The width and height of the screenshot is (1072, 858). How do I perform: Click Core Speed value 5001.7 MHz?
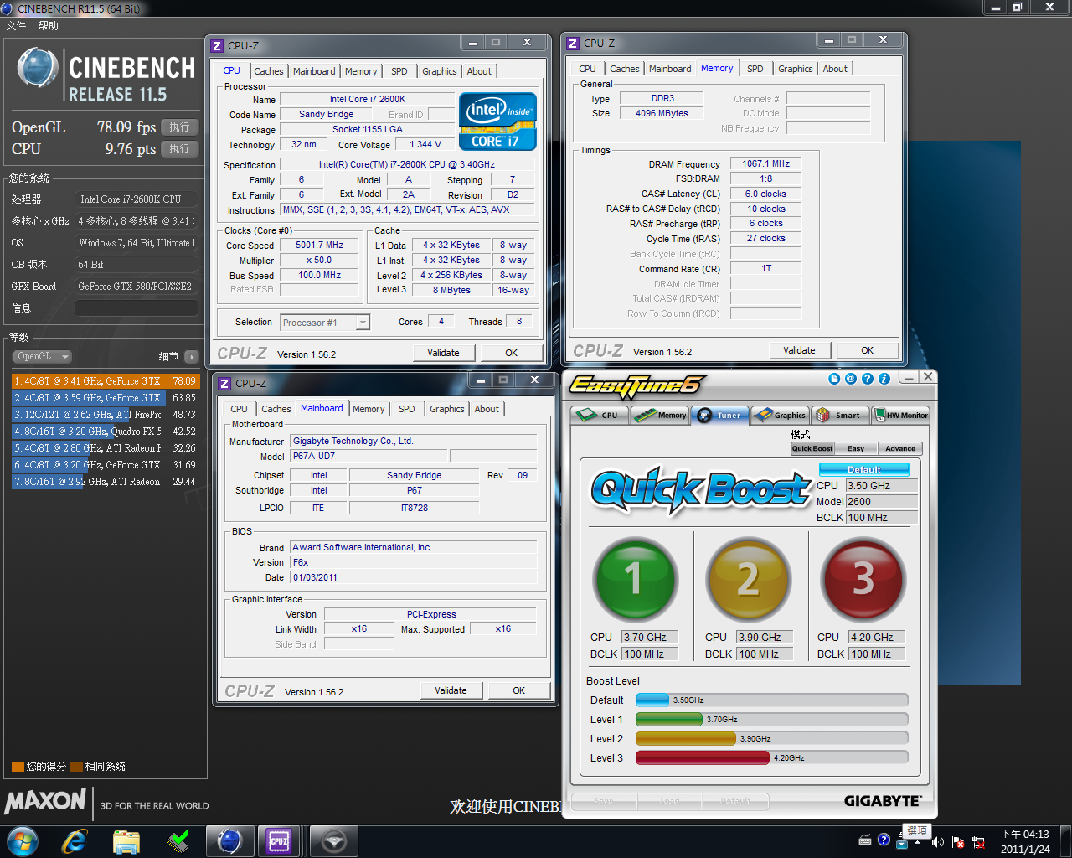pos(319,246)
